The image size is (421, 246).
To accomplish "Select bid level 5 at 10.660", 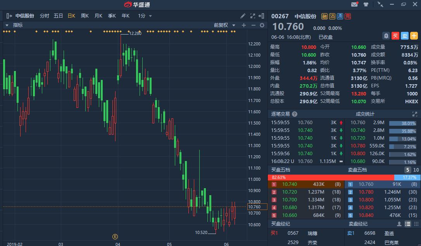I will (x=306, y=215).
